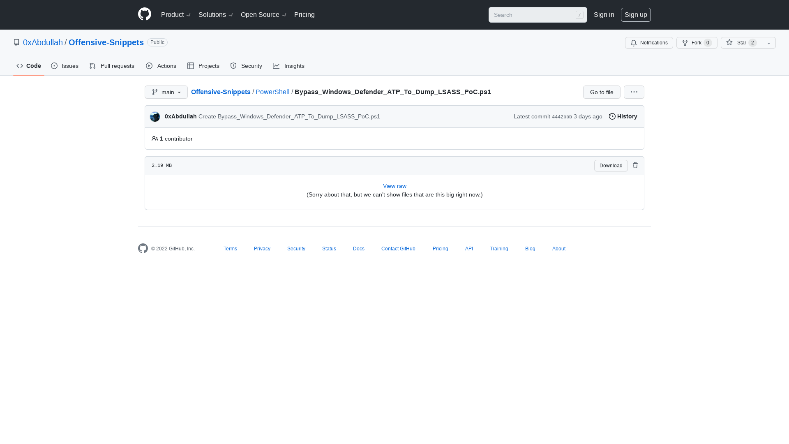Click the GitHub logo in the header
The width and height of the screenshot is (789, 444).
tap(144, 14)
